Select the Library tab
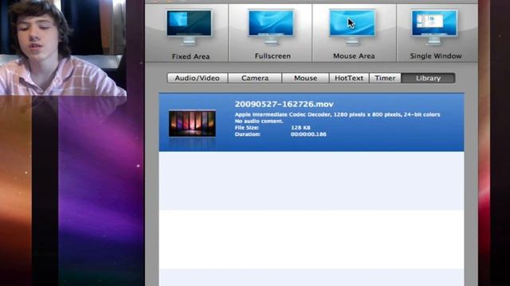 (x=428, y=78)
